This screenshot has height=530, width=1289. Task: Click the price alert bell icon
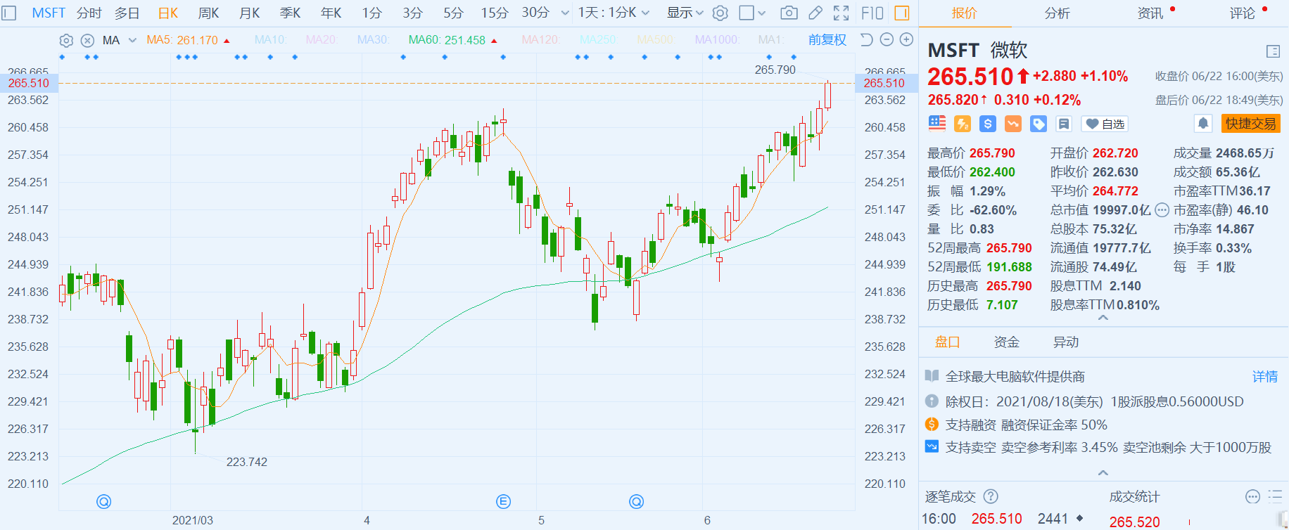point(1203,124)
